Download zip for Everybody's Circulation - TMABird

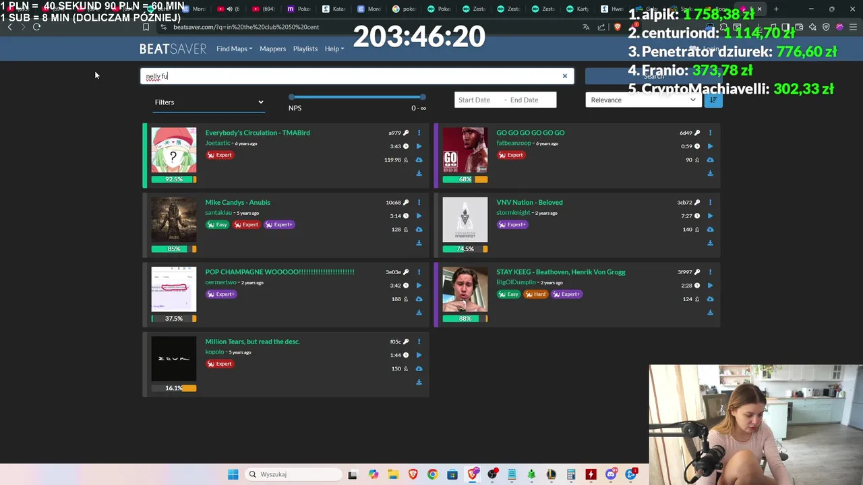(x=419, y=173)
